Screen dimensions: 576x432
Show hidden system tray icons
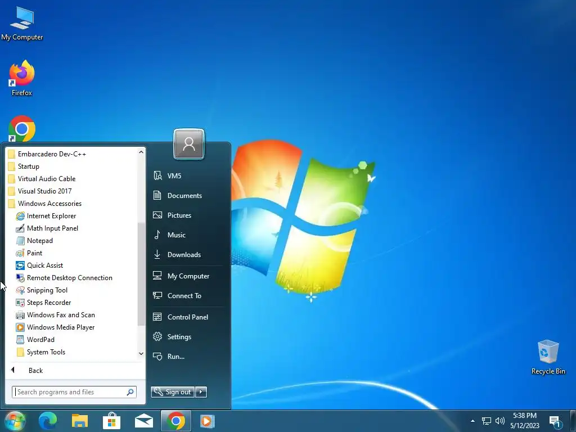coord(472,421)
